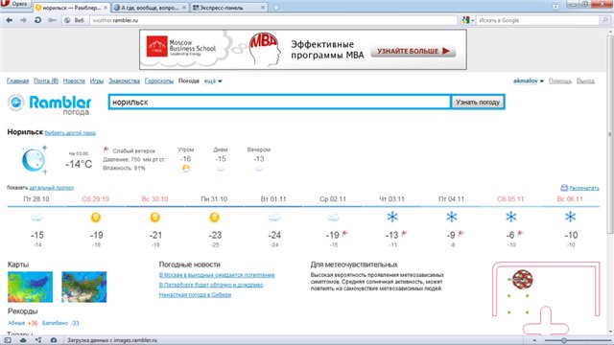Open Новости in the site navigation
Image resolution: width=614 pixels, height=345 pixels.
coord(74,80)
